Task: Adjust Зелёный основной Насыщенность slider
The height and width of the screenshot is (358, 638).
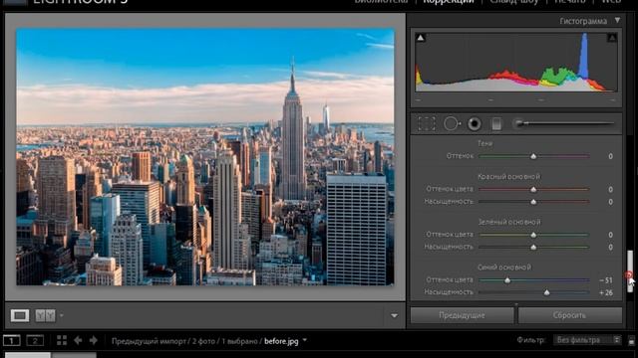Action: [533, 248]
